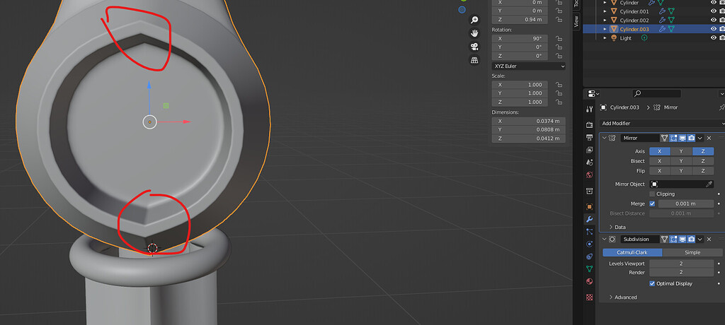Collapse the Mirror modifier panel
725x325 pixels.
coord(605,138)
